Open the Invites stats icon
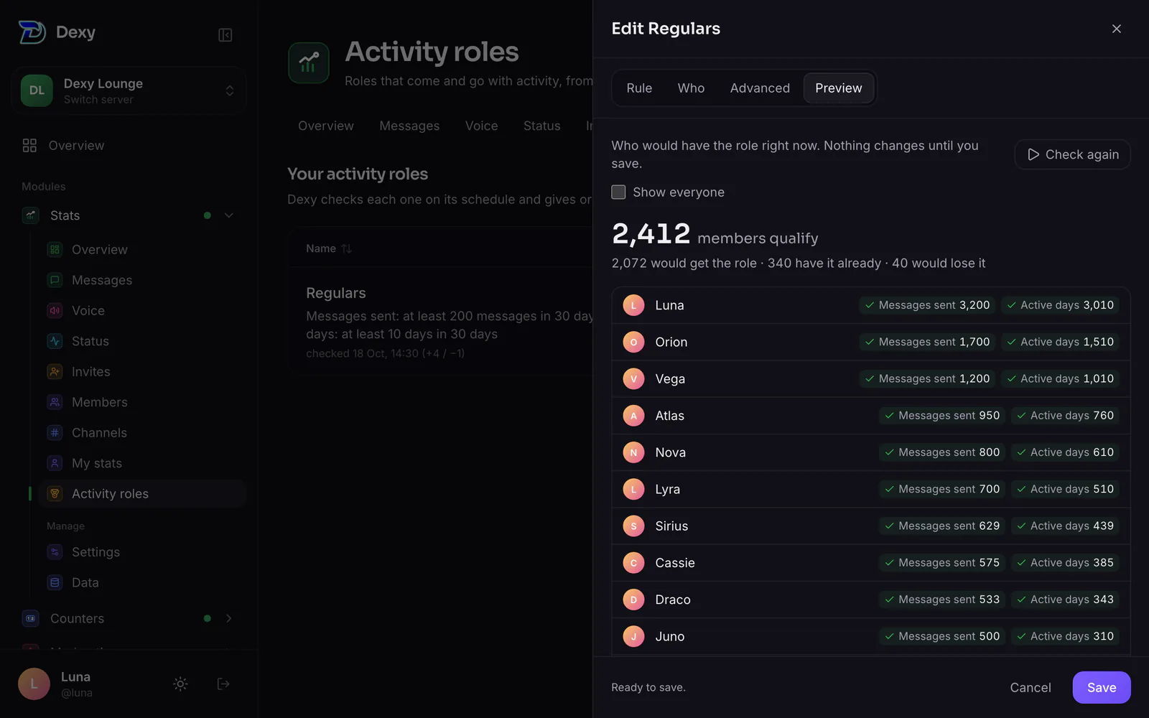This screenshot has height=718, width=1149. coord(55,372)
